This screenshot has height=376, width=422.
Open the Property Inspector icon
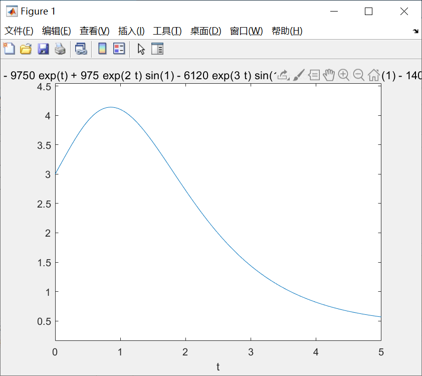tap(157, 49)
